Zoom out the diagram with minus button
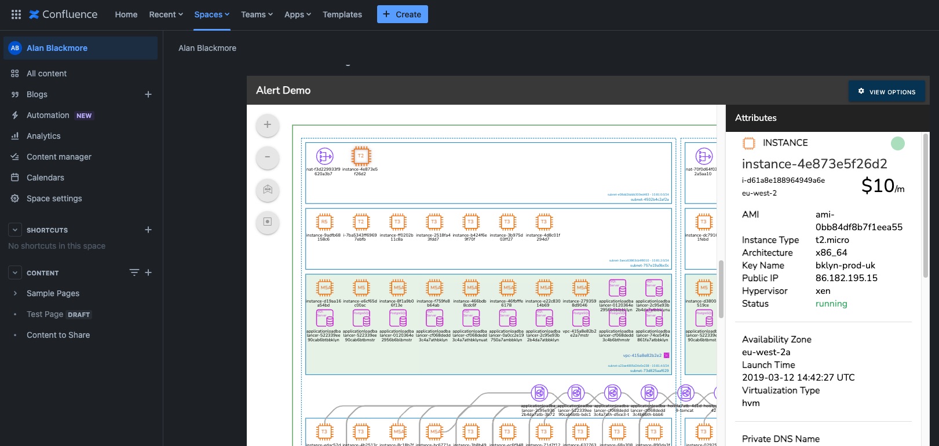This screenshot has height=446, width=939. pos(268,157)
